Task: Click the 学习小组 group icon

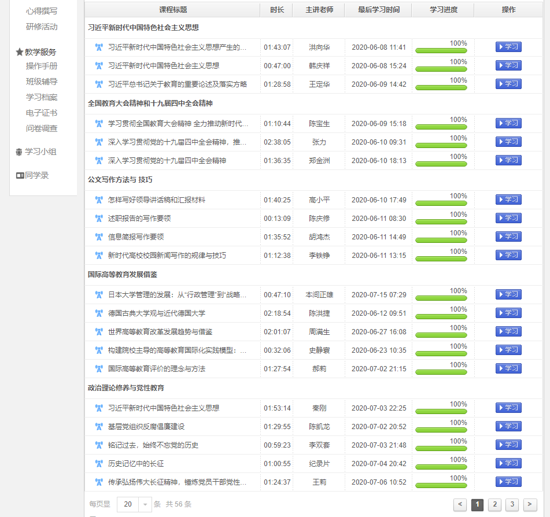Action: coord(20,152)
